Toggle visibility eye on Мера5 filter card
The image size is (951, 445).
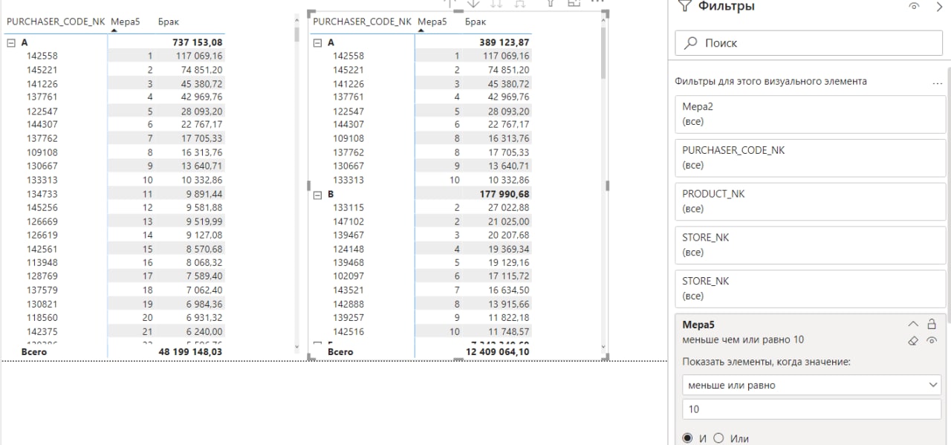pyautogui.click(x=932, y=340)
